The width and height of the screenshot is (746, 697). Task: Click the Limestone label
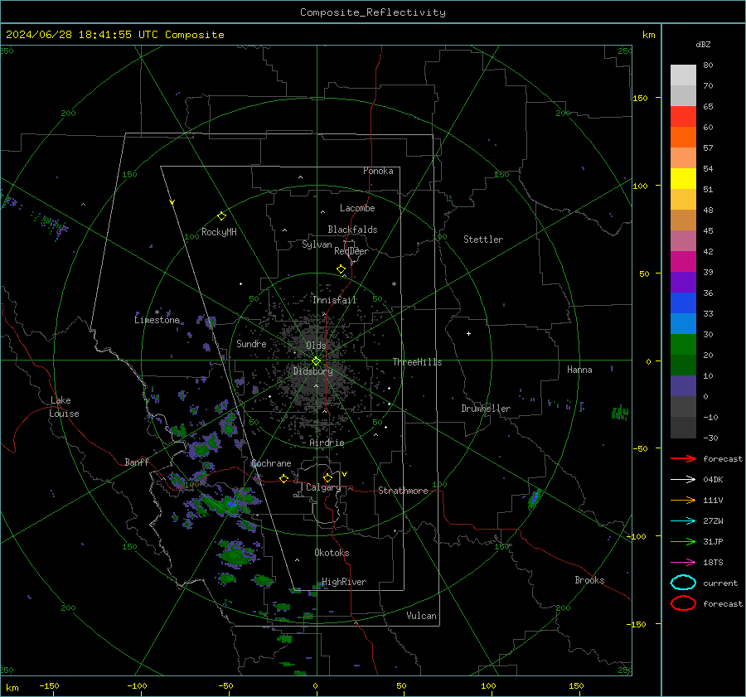pos(157,320)
